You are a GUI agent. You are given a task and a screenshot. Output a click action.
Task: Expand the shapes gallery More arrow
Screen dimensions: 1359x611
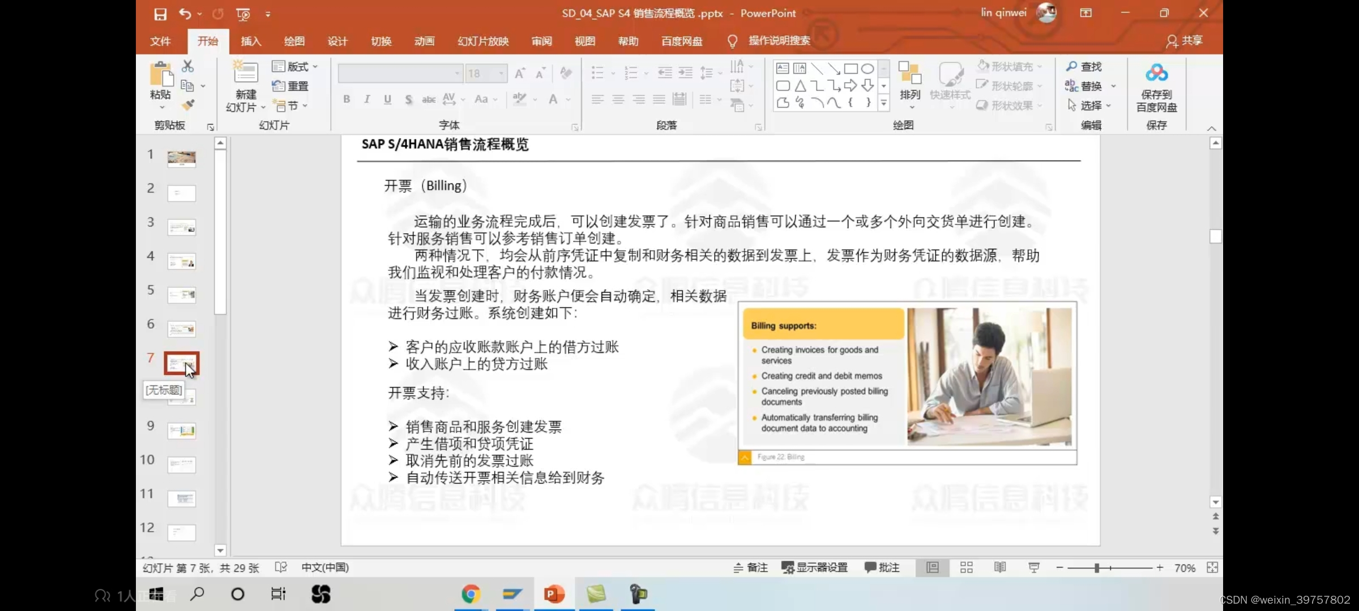(x=883, y=103)
